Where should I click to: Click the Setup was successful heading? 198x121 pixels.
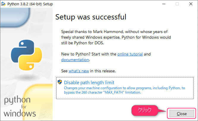click(91, 17)
